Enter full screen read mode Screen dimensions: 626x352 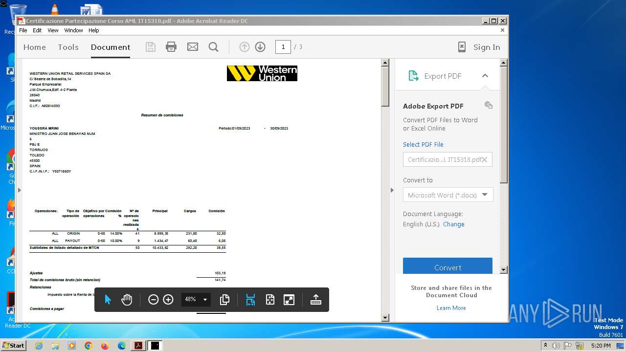pos(289,300)
